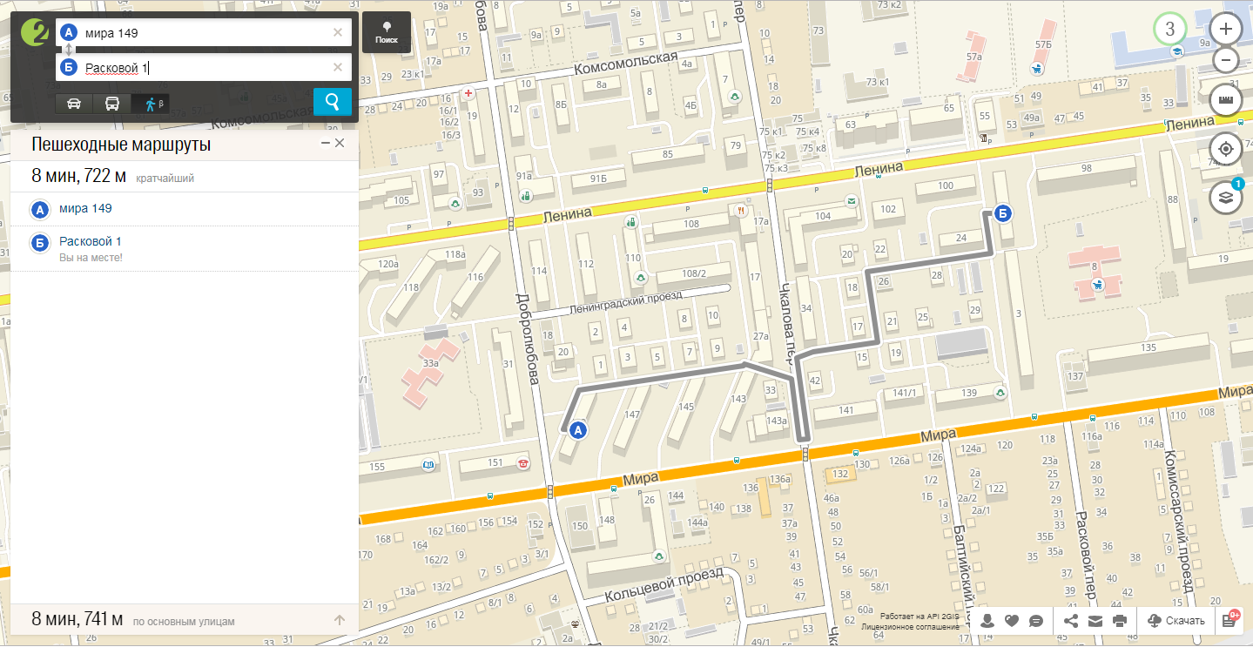Image resolution: width=1253 pixels, height=647 pixels.
Task: Open the Поиск pin button
Action: pyautogui.click(x=386, y=32)
